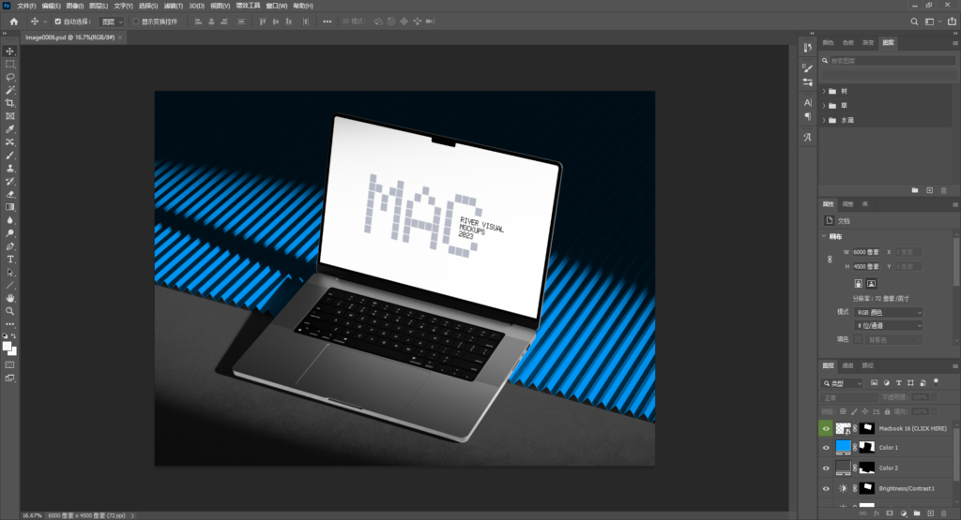
Task: Set canvas to landscape orientation
Action: pos(872,283)
